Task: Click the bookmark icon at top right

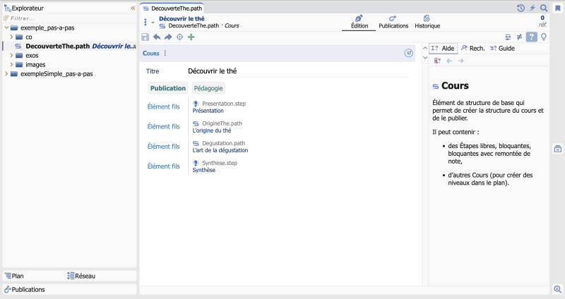Action: click(558, 8)
